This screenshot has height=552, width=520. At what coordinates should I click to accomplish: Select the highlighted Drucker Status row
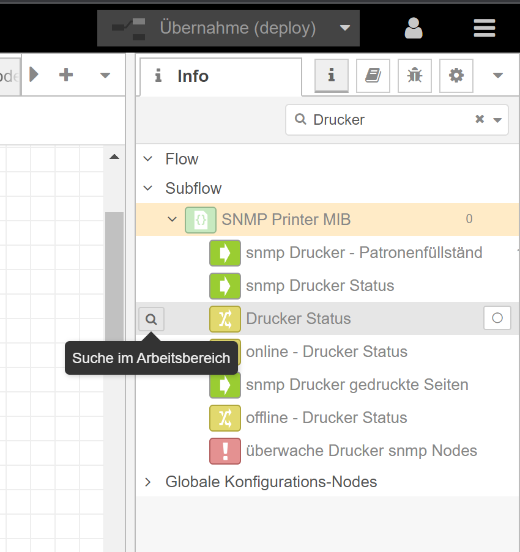[x=328, y=318]
